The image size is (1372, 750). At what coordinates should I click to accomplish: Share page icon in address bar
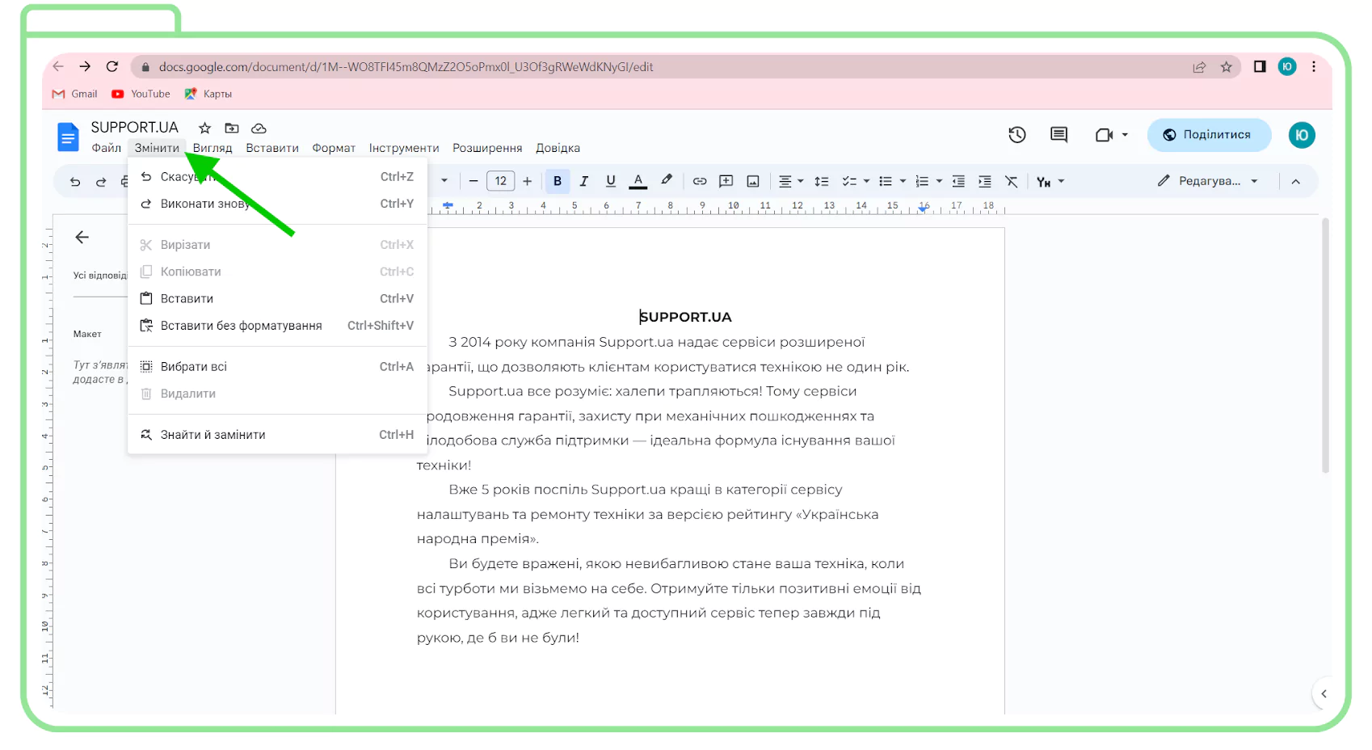coord(1200,67)
